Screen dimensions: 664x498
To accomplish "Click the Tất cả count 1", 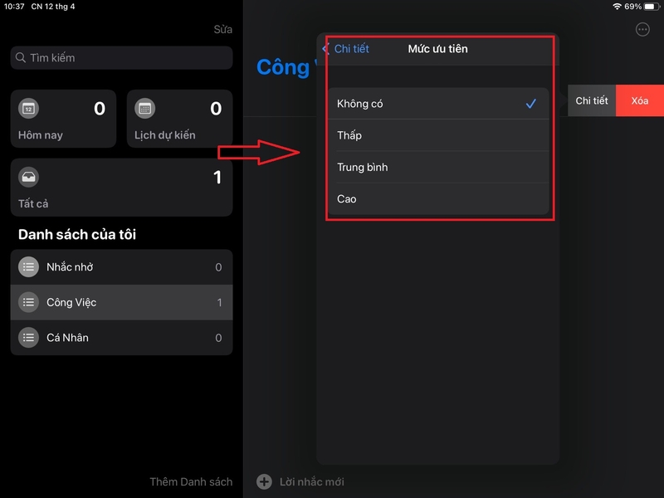I will (217, 178).
